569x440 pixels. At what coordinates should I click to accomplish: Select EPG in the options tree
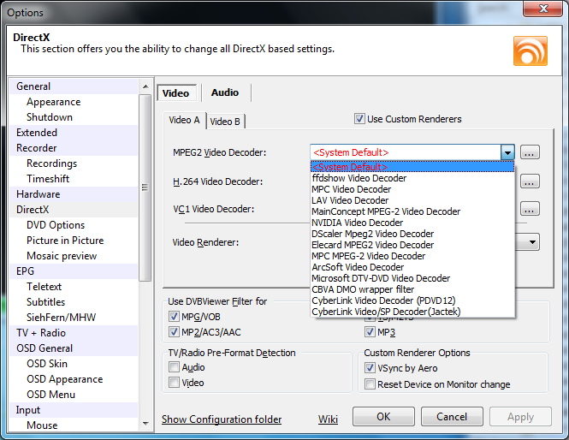tap(74, 271)
